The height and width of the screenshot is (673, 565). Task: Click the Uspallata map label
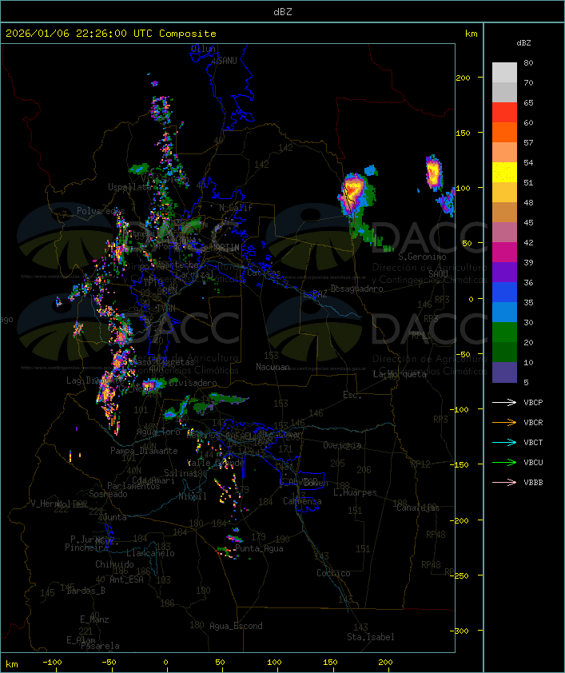pos(129,187)
